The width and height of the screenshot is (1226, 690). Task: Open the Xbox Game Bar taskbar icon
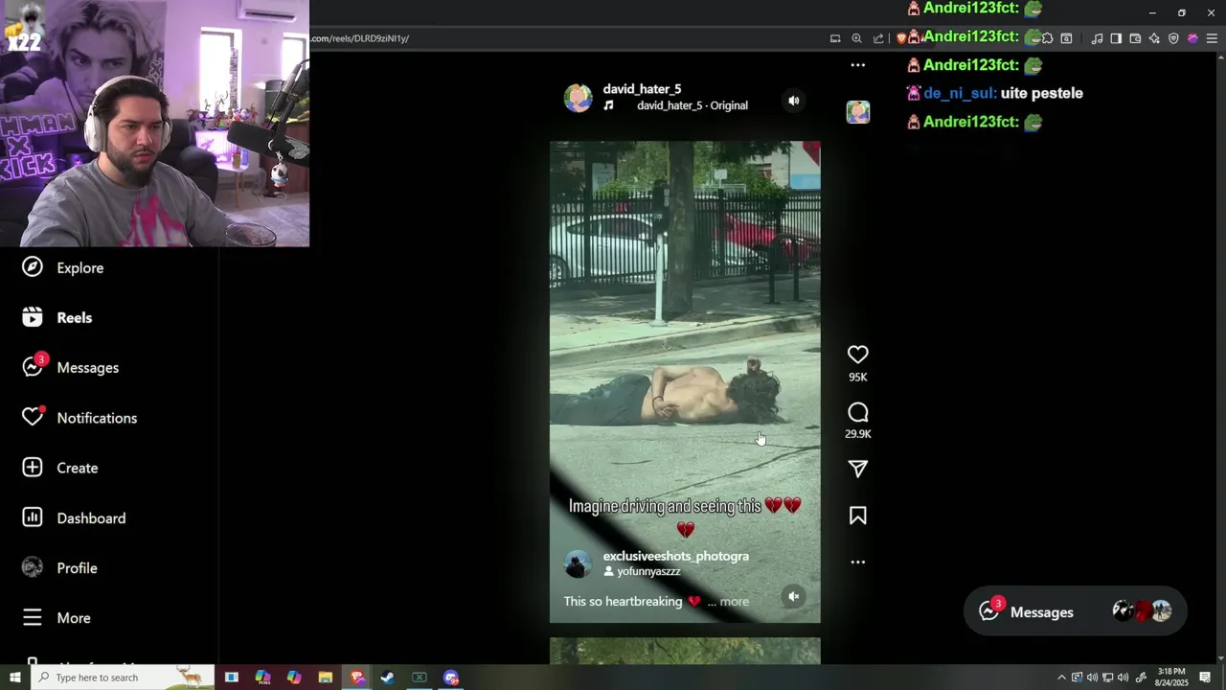(x=419, y=678)
